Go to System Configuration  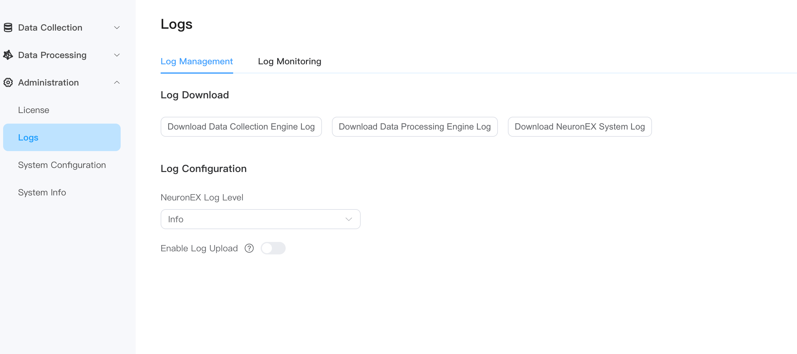(x=62, y=165)
